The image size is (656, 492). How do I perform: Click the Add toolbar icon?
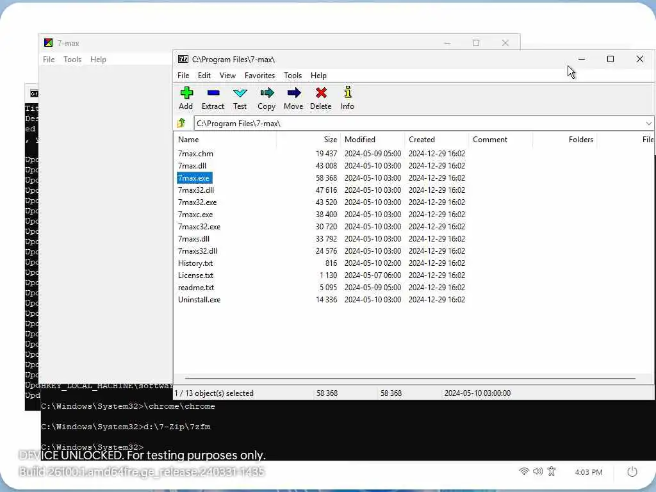tap(186, 92)
